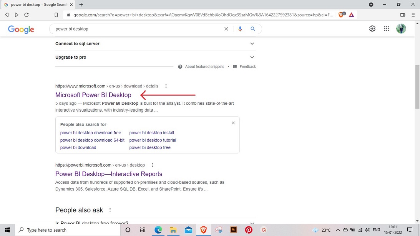Click the page vertical scrollbar
The width and height of the screenshot is (420, 236).
tap(417, 87)
